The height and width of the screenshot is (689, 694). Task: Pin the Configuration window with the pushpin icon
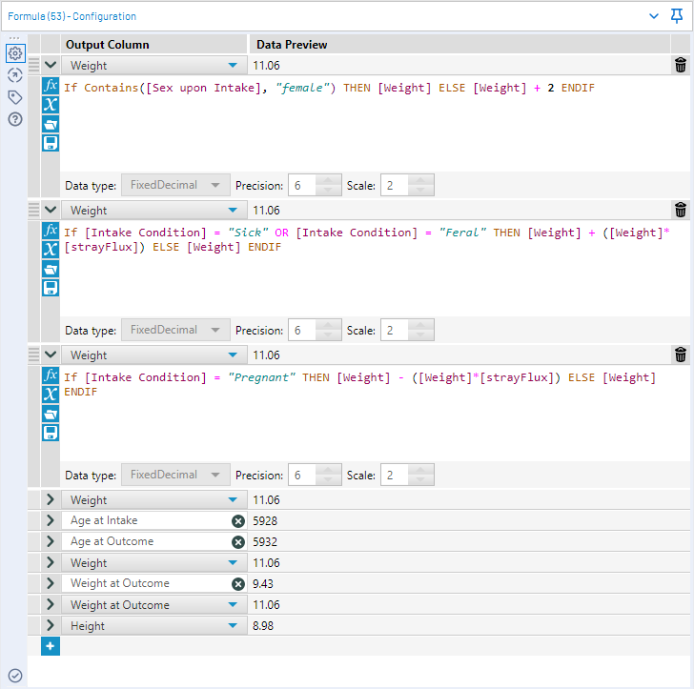(676, 16)
